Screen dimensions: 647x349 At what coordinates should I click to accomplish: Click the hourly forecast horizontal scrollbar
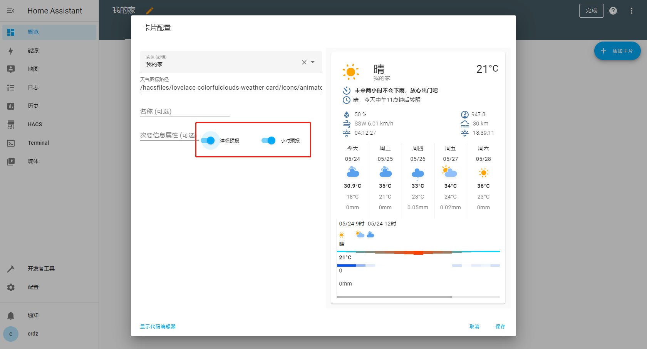[x=394, y=297]
